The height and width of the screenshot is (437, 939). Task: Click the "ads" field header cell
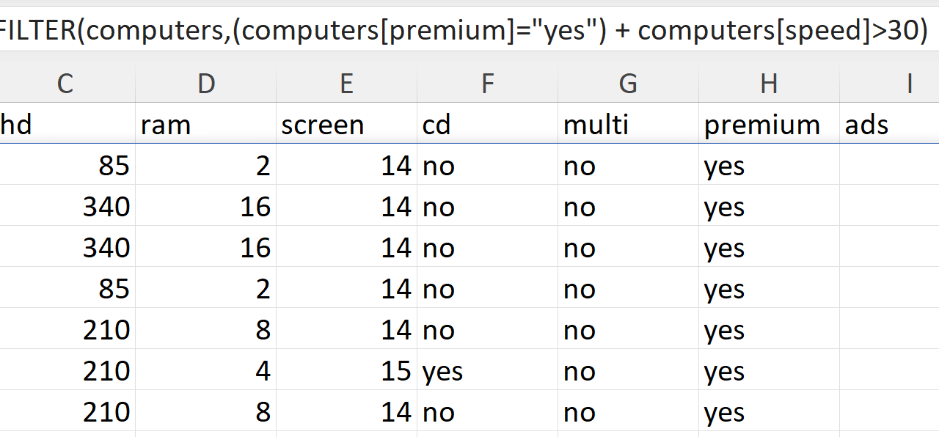coord(889,125)
